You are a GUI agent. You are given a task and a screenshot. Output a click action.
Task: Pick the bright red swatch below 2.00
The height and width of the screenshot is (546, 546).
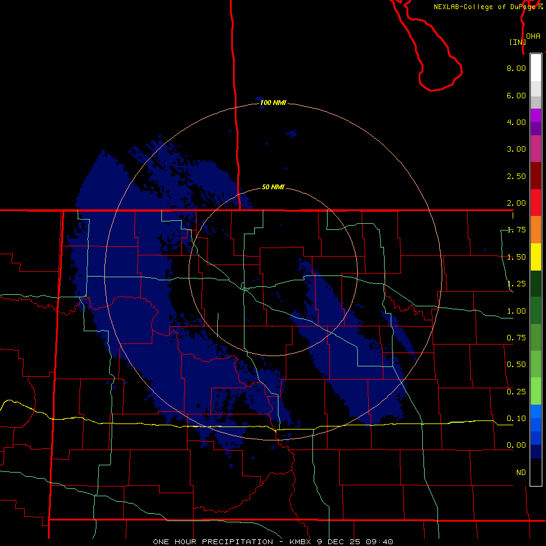(536, 203)
